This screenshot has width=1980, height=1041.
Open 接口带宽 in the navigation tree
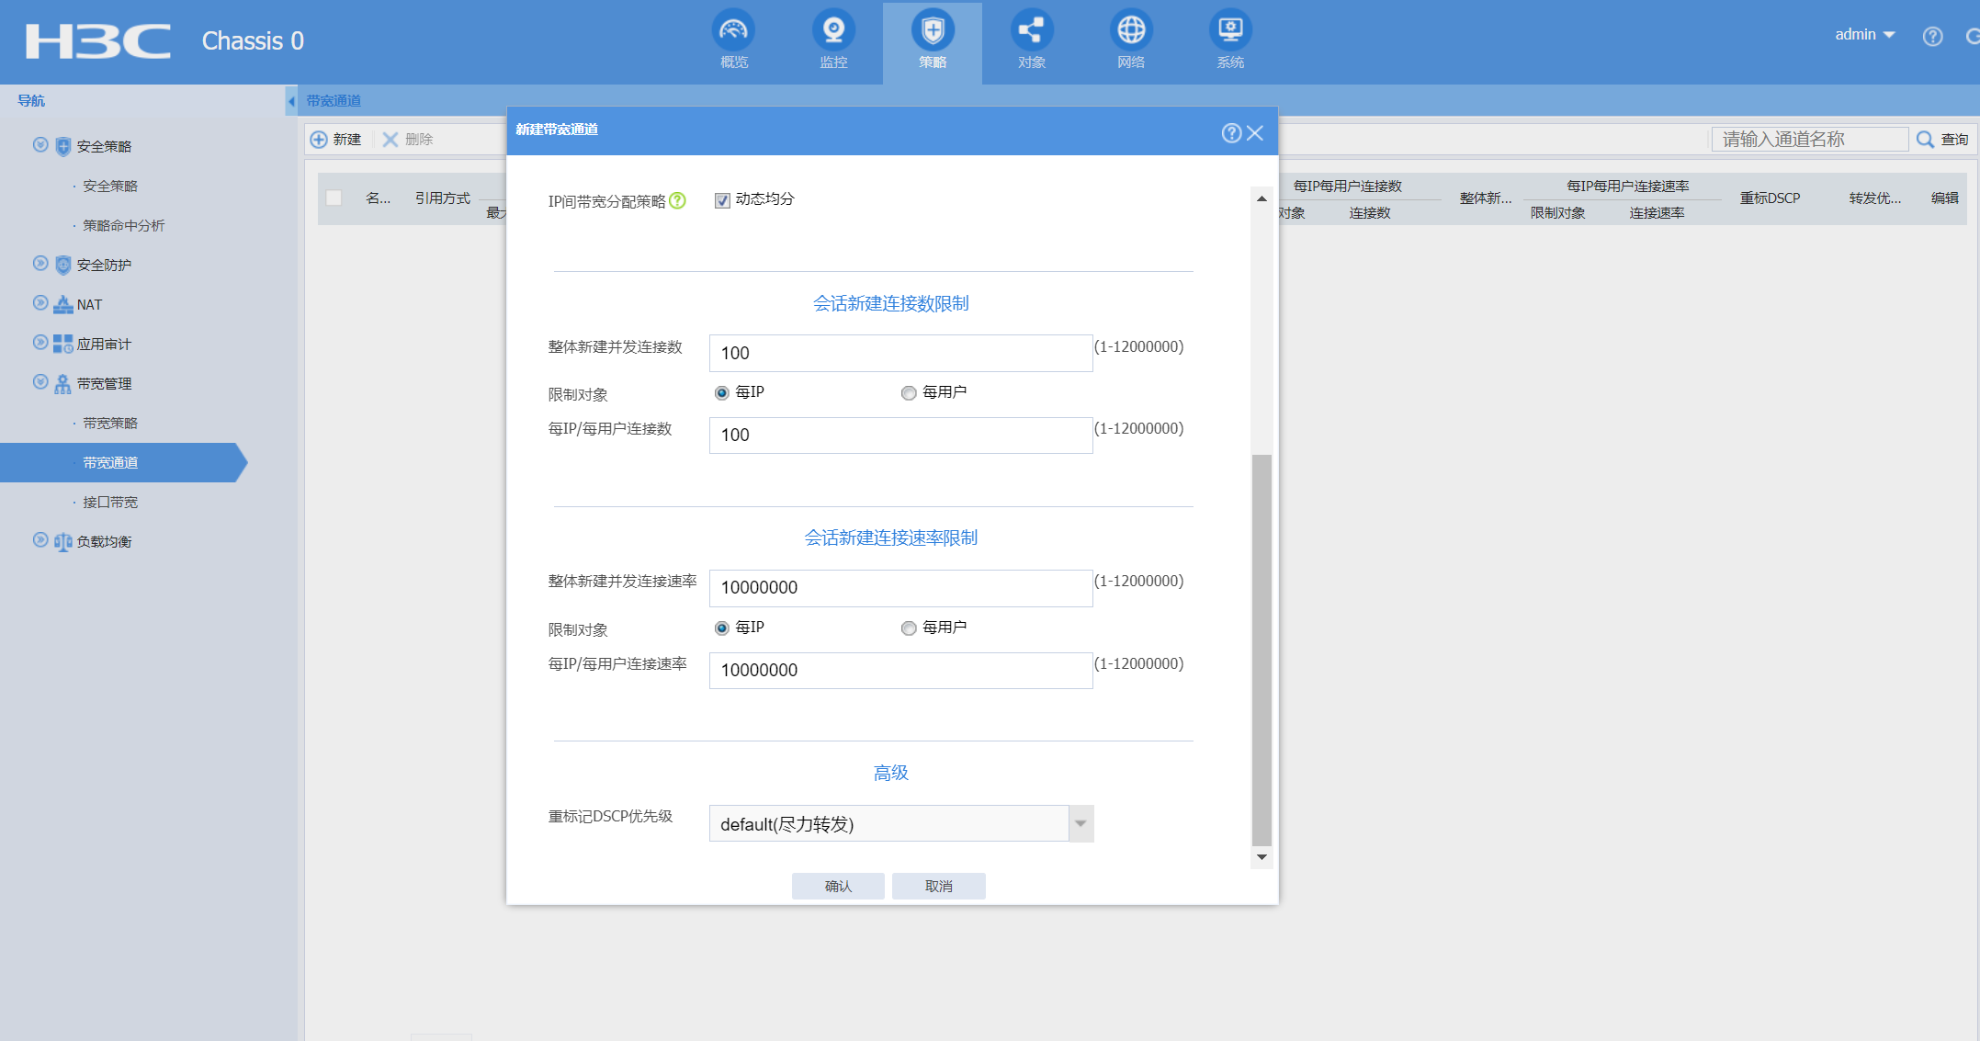click(x=110, y=502)
